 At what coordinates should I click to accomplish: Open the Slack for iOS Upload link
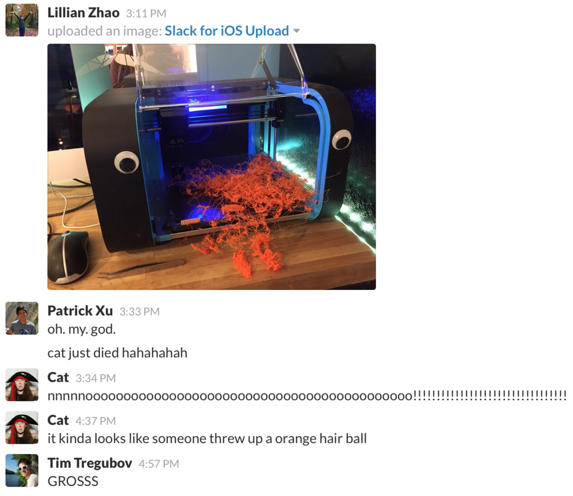tap(227, 31)
